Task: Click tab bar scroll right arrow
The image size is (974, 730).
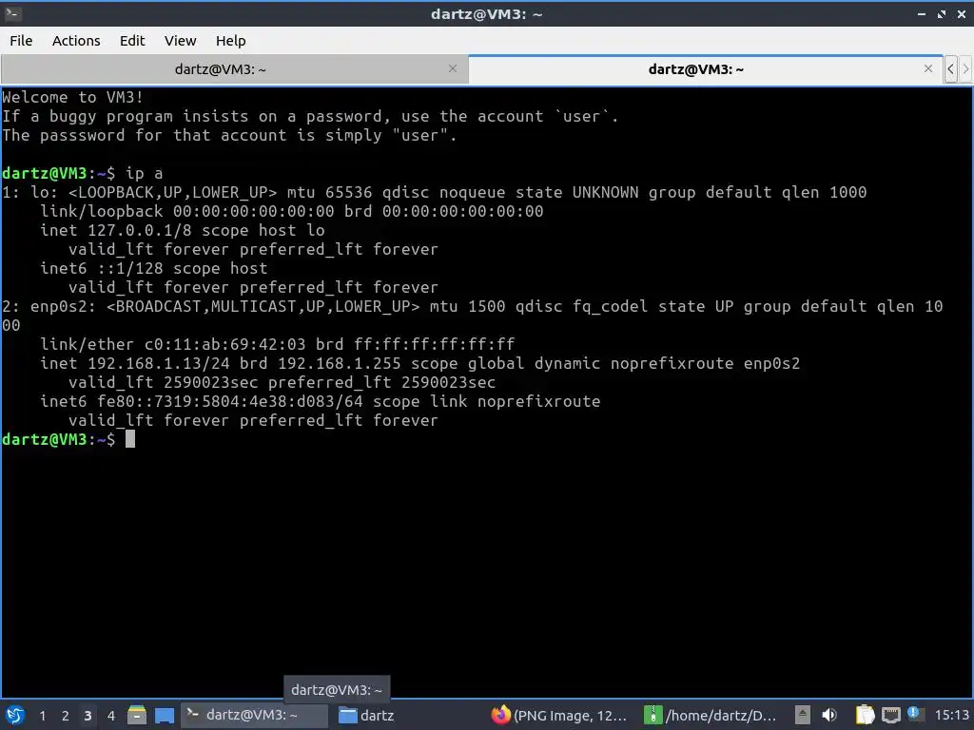Action: click(x=965, y=68)
